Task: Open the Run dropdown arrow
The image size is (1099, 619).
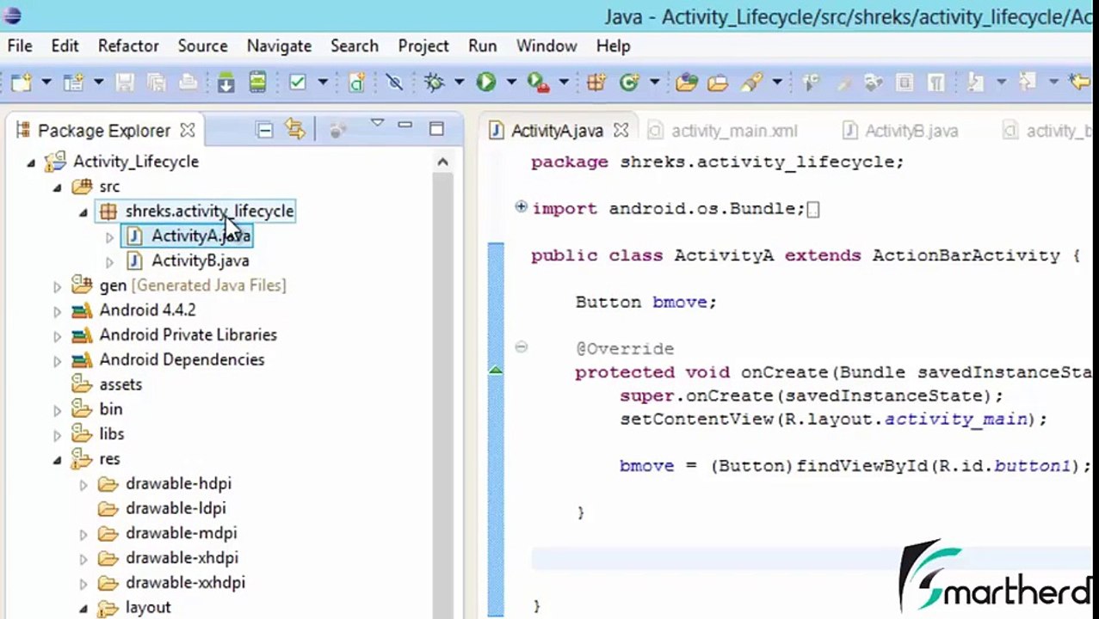Action: [x=510, y=83]
